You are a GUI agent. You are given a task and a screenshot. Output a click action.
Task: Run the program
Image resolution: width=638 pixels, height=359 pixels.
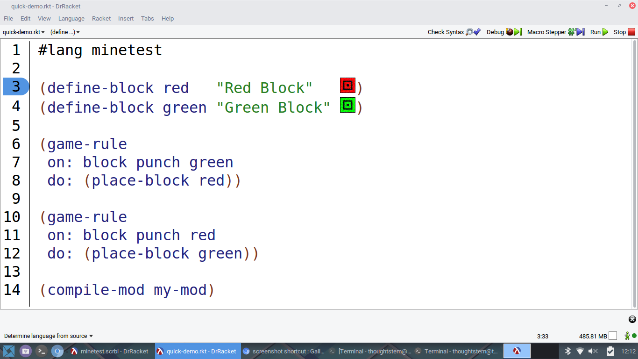pyautogui.click(x=599, y=32)
